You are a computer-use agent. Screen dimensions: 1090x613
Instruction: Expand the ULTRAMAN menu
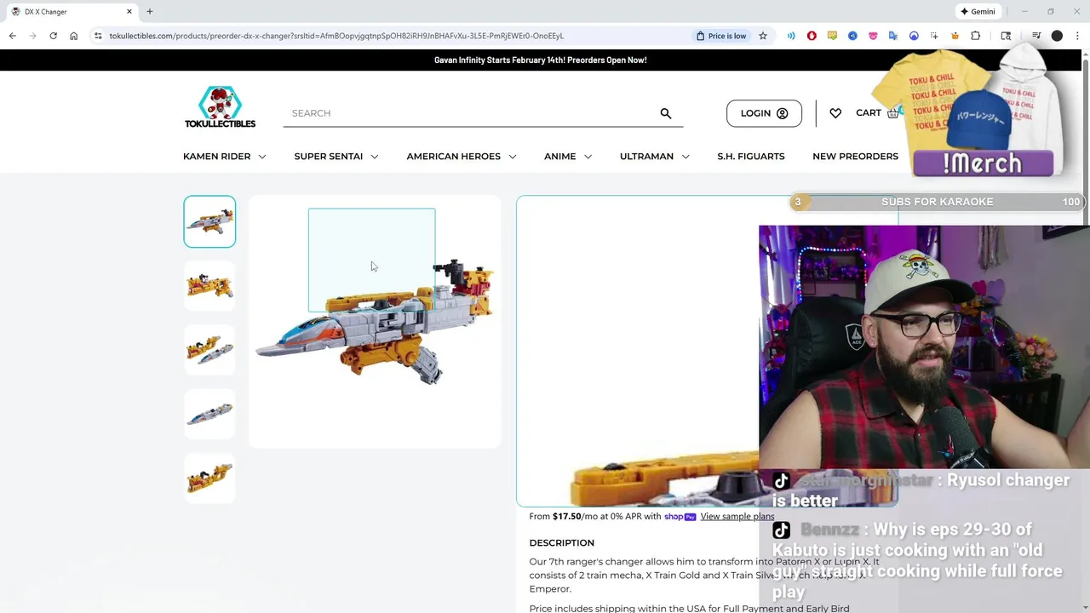coord(655,157)
